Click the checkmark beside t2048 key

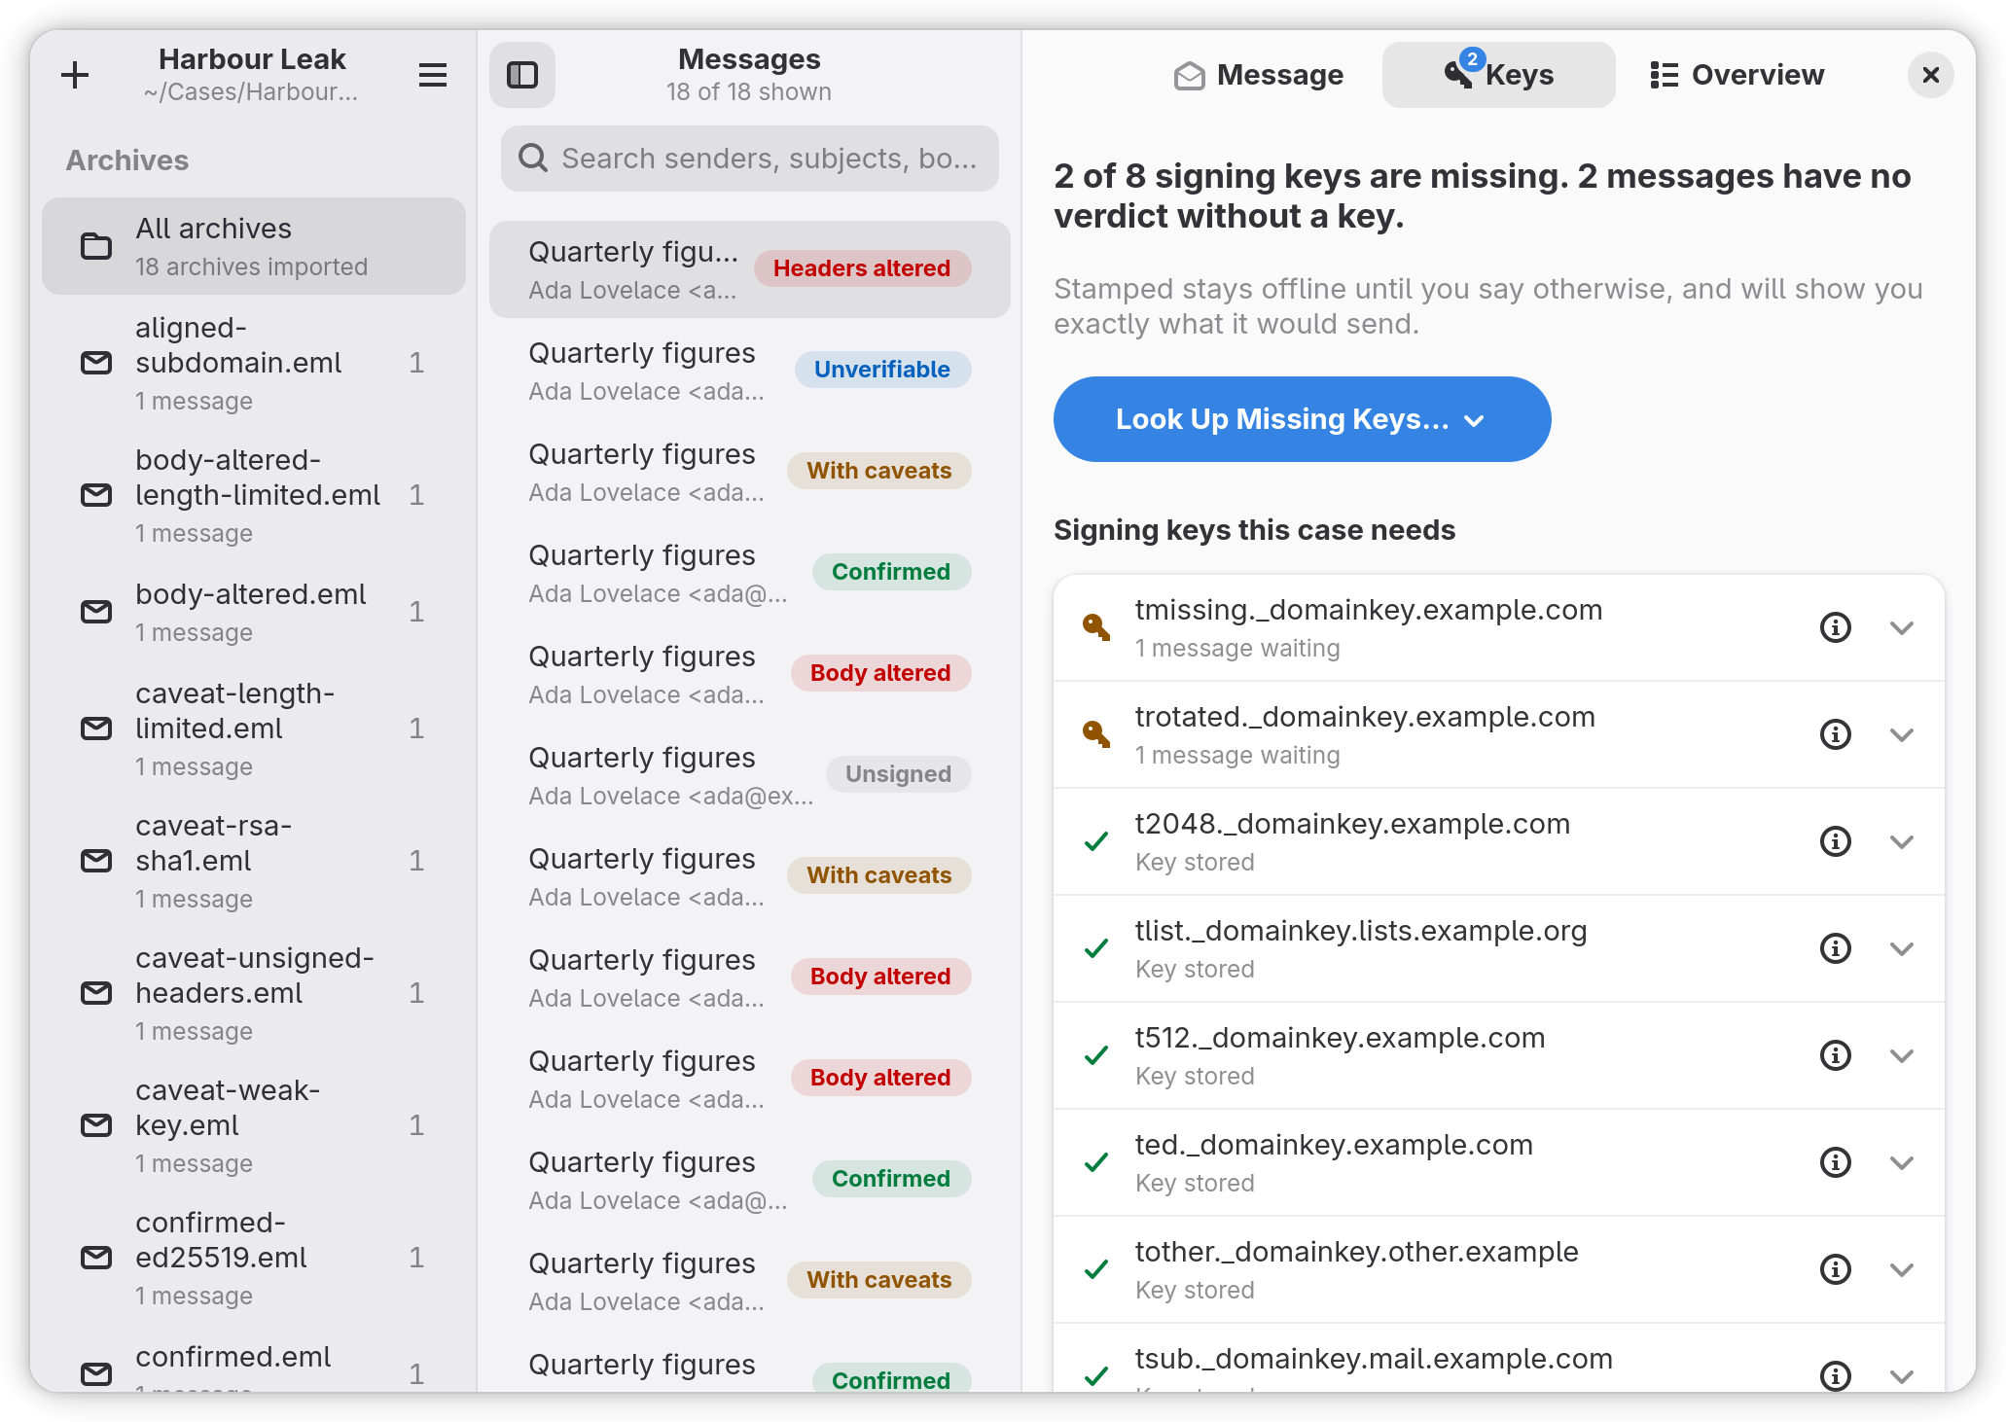(1096, 841)
